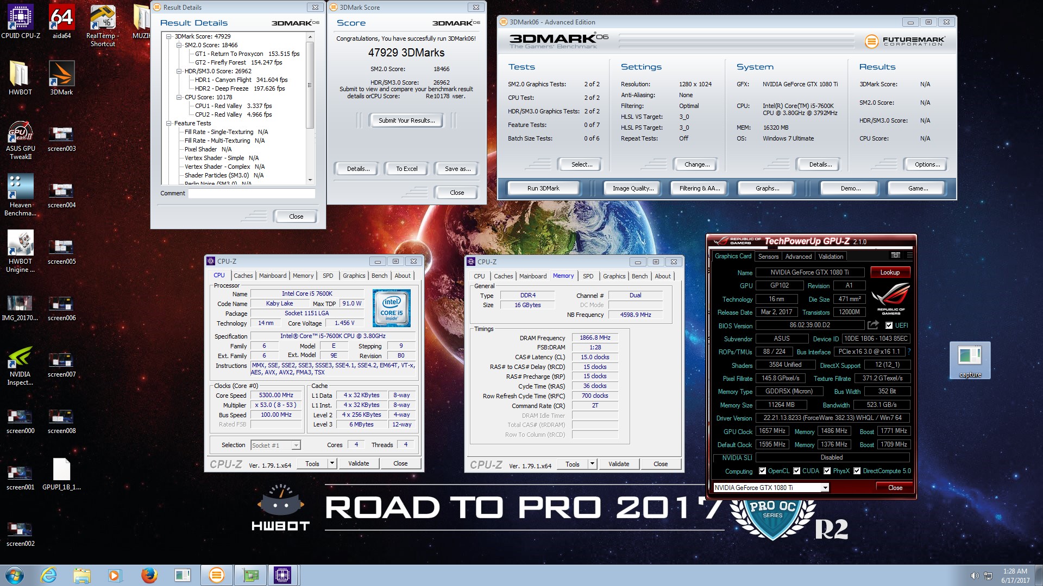Open the RealTemp shortcut icon
This screenshot has height=586, width=1043.
pyautogui.click(x=103, y=26)
